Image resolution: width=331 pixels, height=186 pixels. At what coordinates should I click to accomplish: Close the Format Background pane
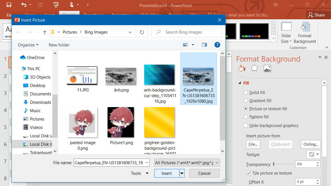(x=326, y=57)
